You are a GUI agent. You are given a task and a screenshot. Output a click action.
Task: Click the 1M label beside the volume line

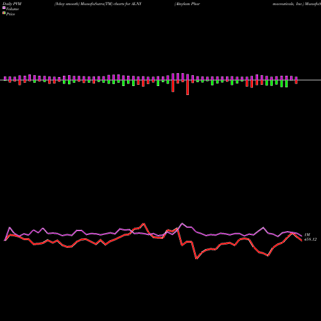click(307, 235)
